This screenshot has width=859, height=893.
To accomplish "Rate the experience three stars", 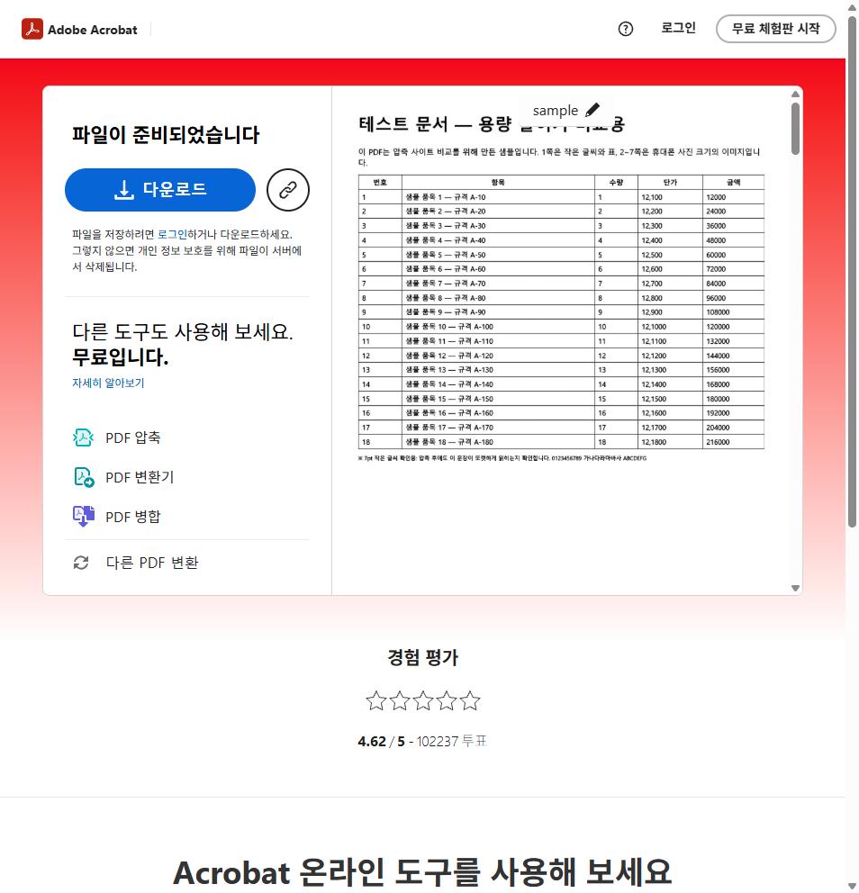I will click(x=422, y=701).
